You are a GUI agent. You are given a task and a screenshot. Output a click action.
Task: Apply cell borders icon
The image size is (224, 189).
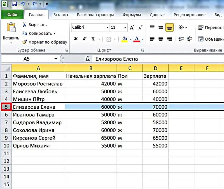pyautogui.click(x=109, y=39)
